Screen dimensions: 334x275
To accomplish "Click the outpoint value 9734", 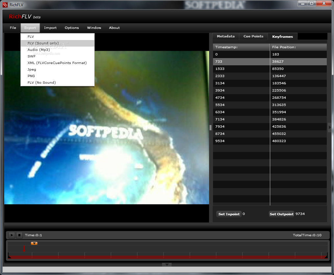I will coord(300,214).
